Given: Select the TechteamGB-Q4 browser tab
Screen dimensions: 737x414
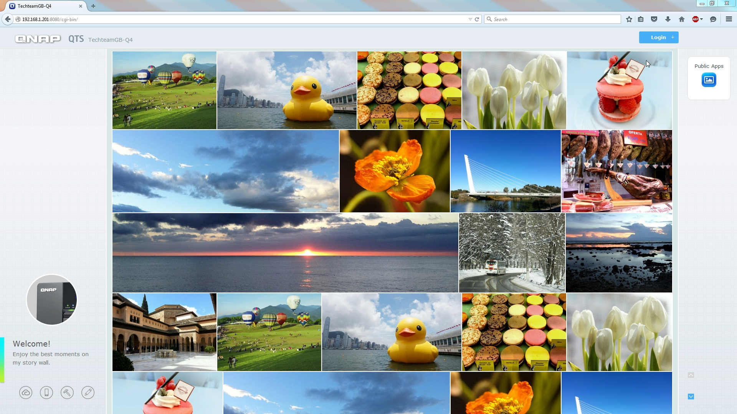Looking at the screenshot, I should click(x=42, y=6).
